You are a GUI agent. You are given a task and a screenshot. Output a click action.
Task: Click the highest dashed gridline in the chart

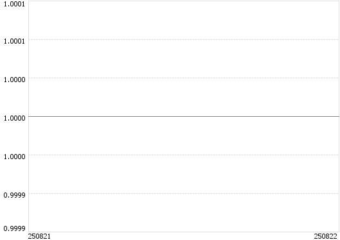click(x=183, y=40)
